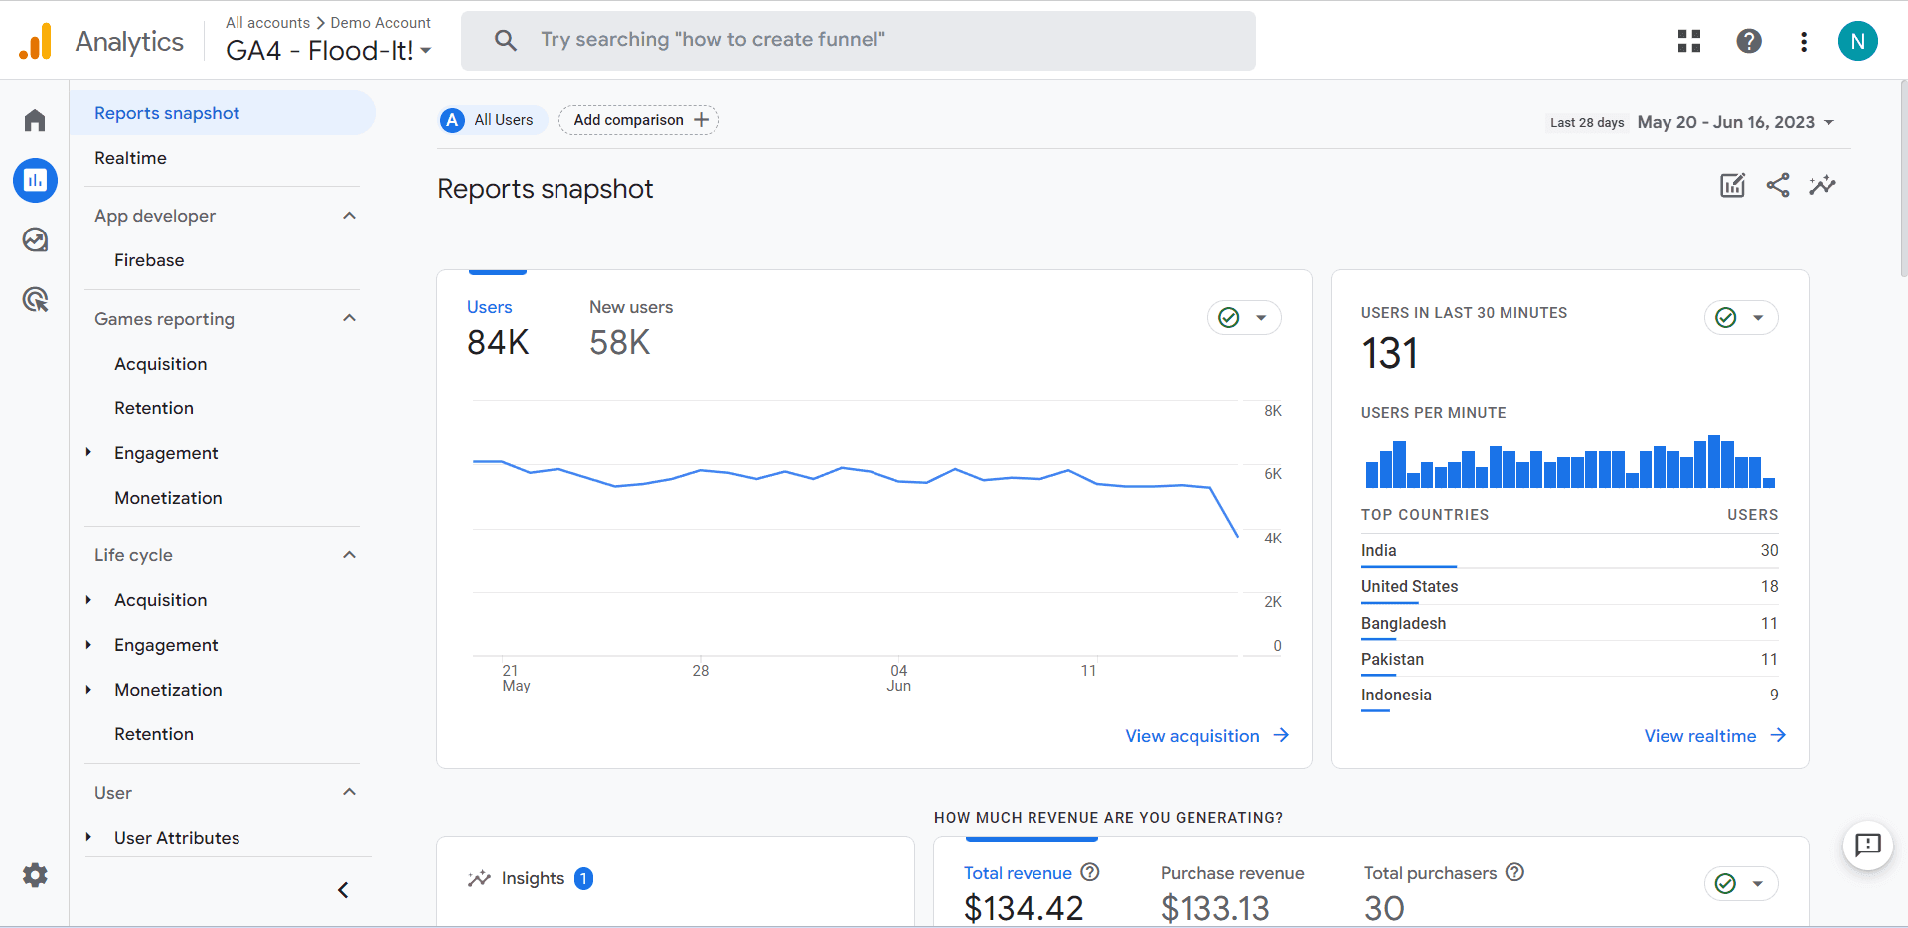Open the Advertising icon in left navigation
The height and width of the screenshot is (928, 1908).
point(35,299)
